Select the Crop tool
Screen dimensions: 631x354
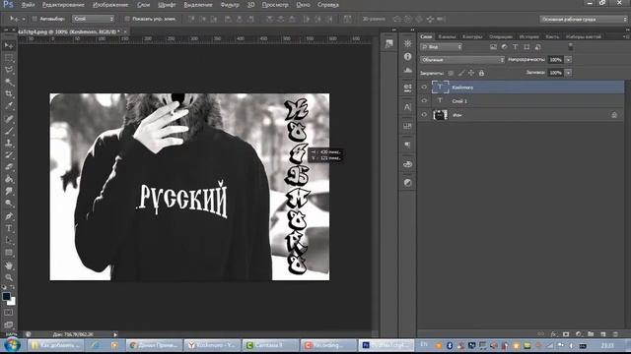(x=9, y=94)
